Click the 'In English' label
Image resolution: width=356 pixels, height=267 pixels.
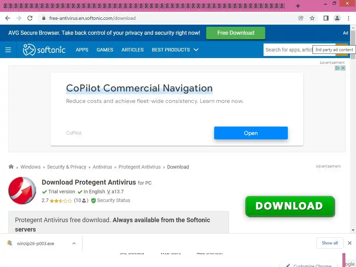click(x=94, y=192)
